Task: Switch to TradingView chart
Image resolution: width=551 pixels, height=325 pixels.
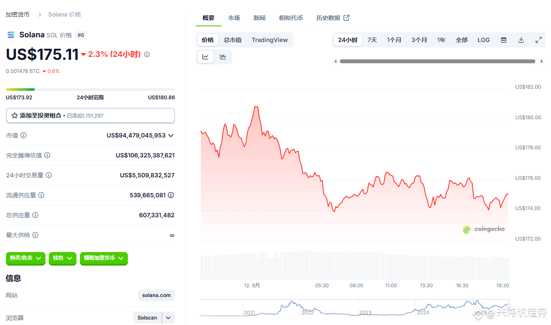Action: [x=270, y=40]
